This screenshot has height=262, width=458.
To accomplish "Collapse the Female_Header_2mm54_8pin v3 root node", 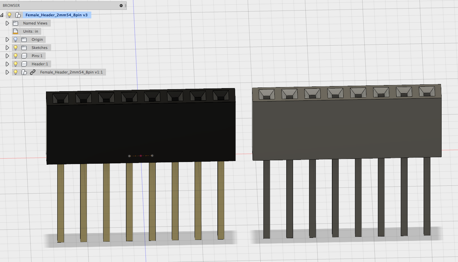I will [x=2, y=15].
